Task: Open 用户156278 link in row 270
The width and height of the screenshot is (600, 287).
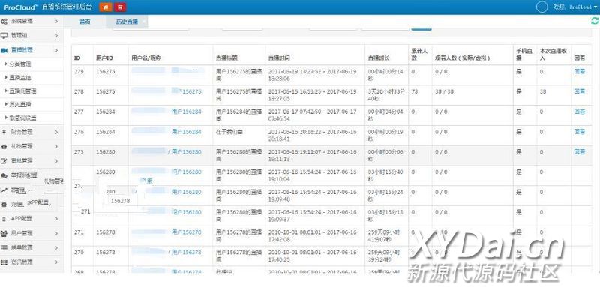Action: pos(187,253)
